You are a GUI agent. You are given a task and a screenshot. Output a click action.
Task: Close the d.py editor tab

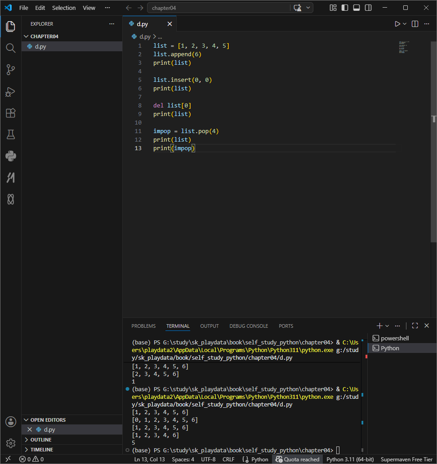coord(169,24)
